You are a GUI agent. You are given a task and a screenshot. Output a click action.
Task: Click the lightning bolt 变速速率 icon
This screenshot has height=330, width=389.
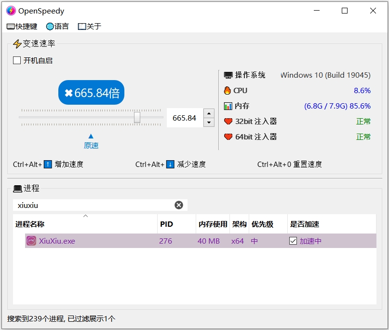(x=17, y=44)
